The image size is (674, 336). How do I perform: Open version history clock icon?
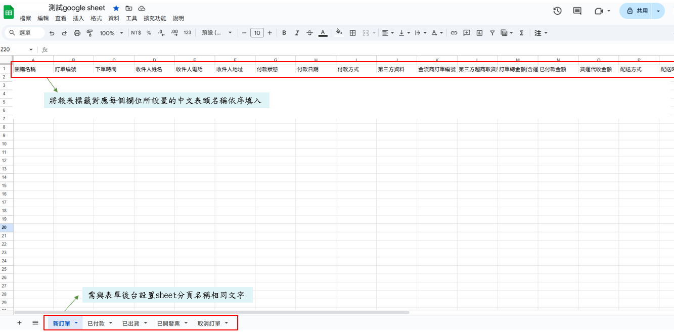point(557,11)
